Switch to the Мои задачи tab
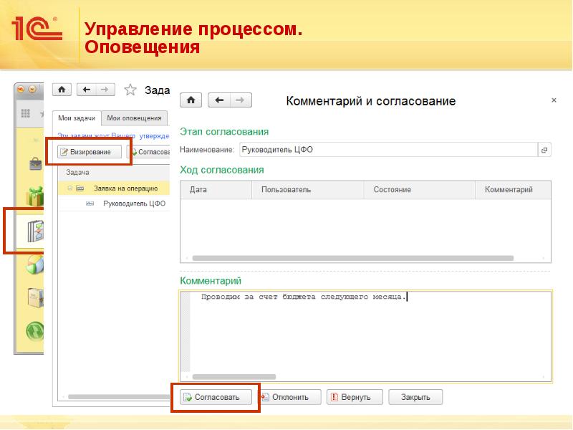Screen dimensions: 573x430 (x=76, y=118)
